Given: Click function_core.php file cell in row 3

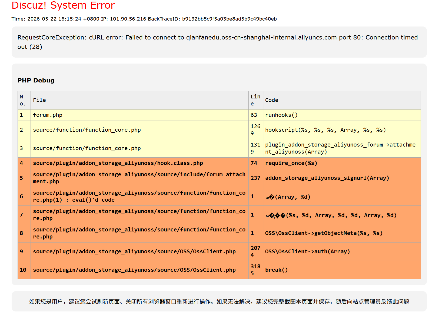Looking at the screenshot, I should 139,148.
